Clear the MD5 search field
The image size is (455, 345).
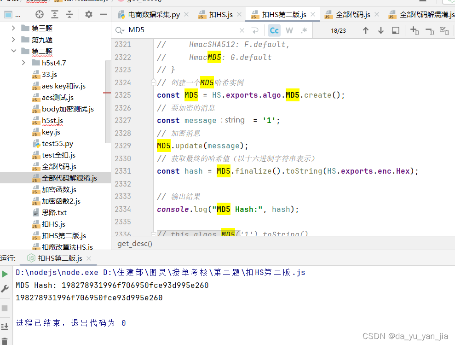point(242,29)
